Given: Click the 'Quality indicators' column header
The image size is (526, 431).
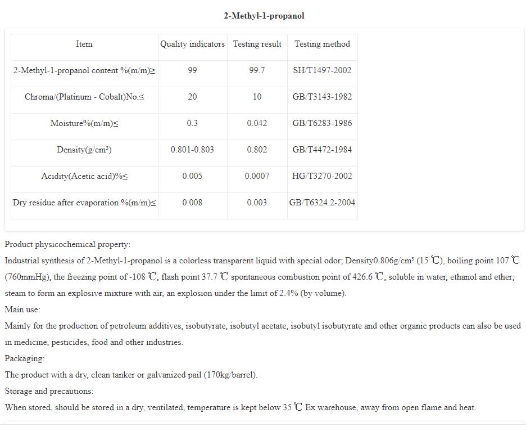Looking at the screenshot, I should click(x=192, y=44).
